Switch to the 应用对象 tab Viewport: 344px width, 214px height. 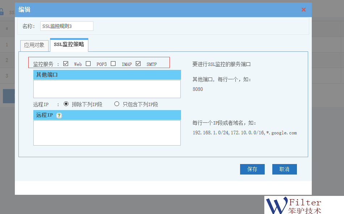coord(34,45)
